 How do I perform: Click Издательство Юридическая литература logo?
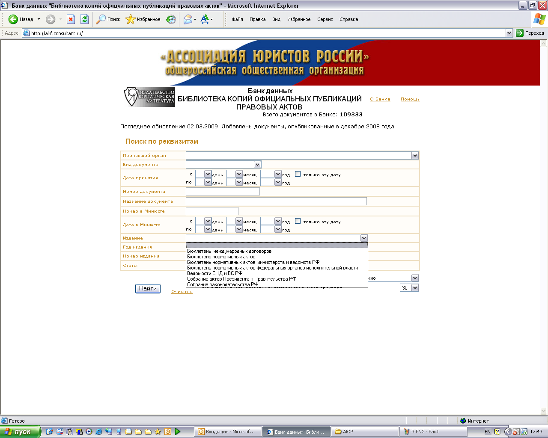(149, 97)
